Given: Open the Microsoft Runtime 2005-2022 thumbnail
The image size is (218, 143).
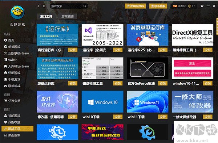Looking at the screenshot, I should coord(102,35).
